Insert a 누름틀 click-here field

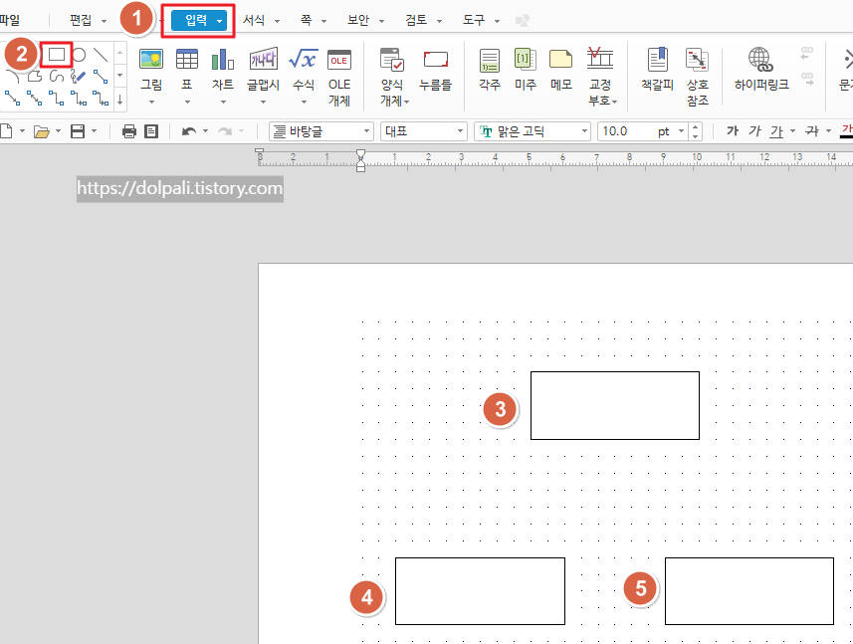[435, 70]
